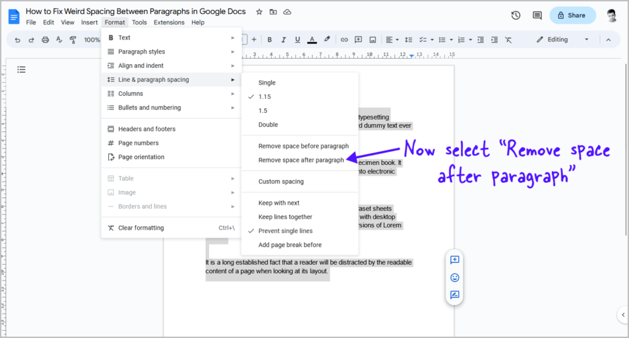629x338 pixels.
Task: Expand the Align and indent submenu
Action: coord(171,65)
